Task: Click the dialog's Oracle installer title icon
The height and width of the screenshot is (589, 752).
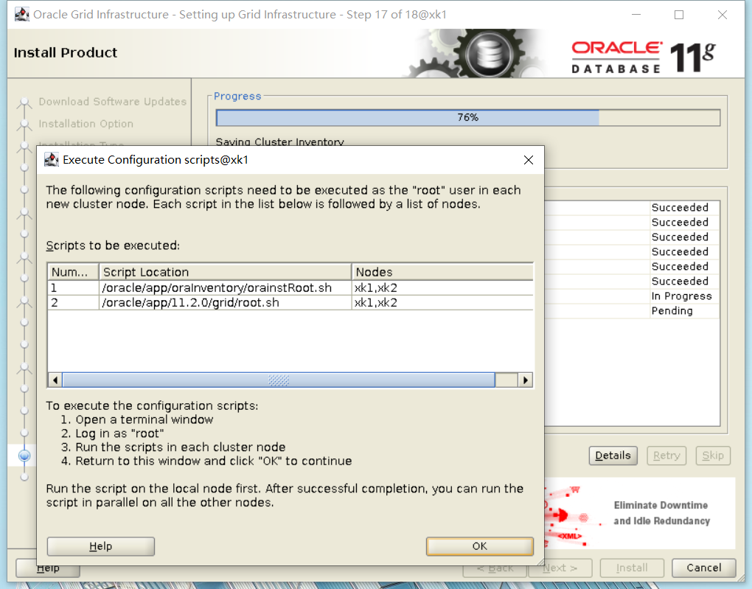Action: [52, 160]
